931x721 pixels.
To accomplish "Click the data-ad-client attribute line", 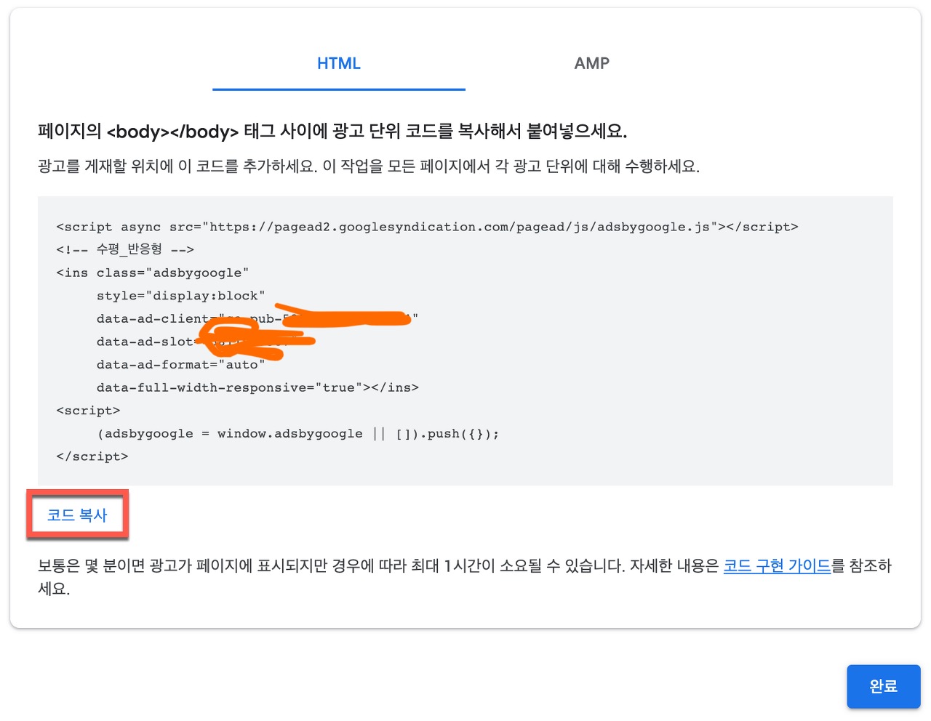I will point(257,318).
